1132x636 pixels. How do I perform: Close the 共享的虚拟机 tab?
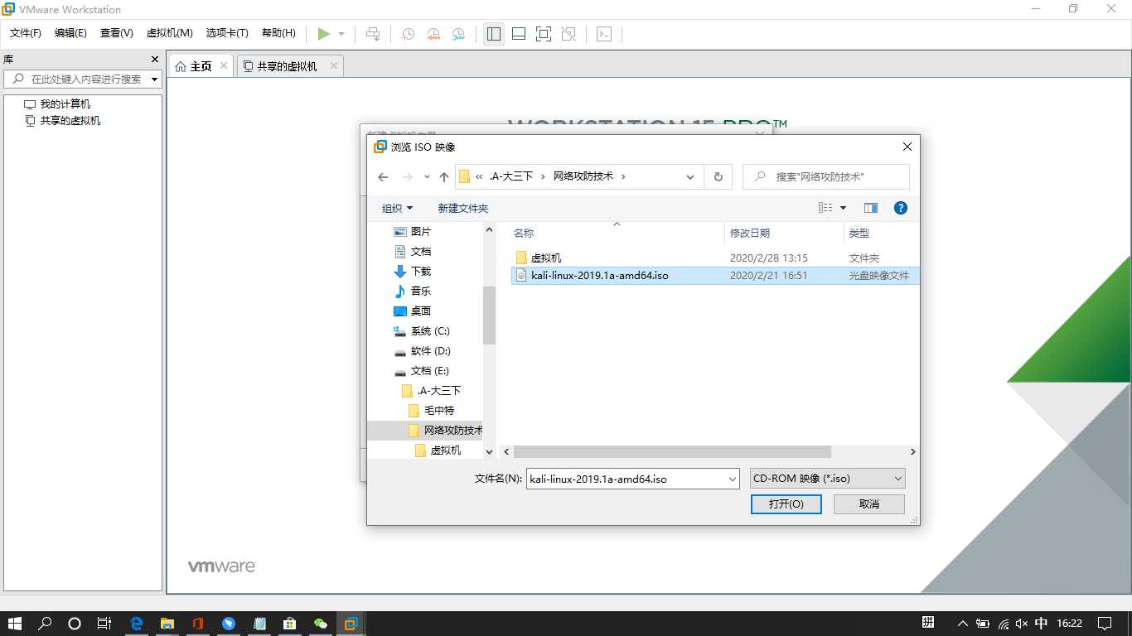[x=334, y=65]
